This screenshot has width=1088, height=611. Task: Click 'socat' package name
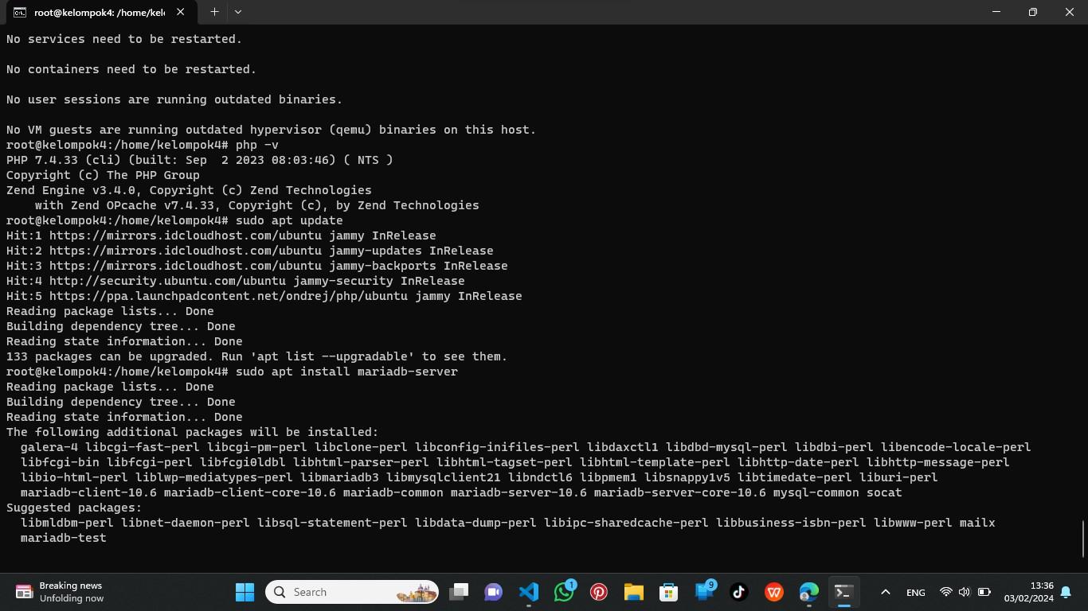(884, 492)
